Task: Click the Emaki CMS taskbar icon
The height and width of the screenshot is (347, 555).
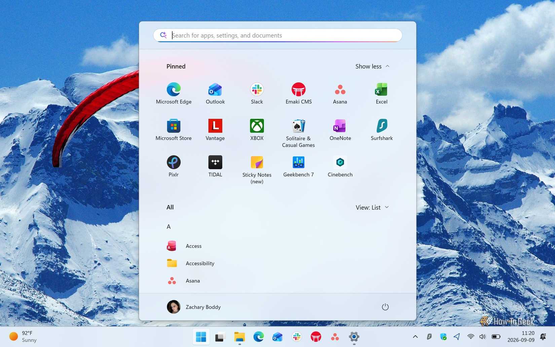Action: point(316,337)
